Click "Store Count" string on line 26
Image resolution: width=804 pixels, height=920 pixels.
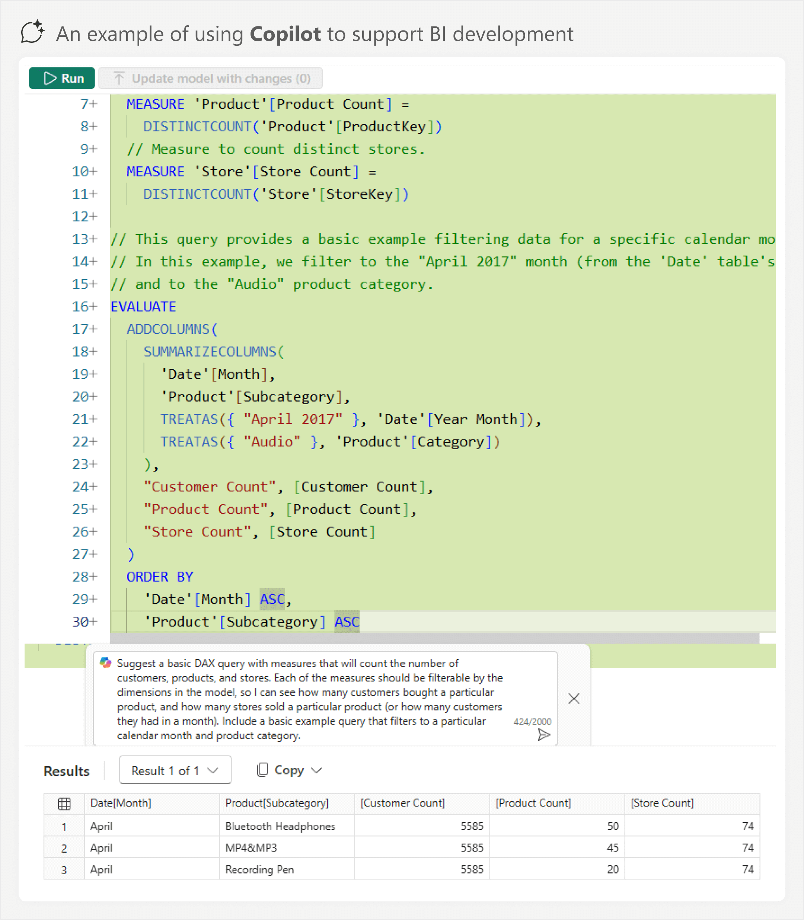coord(197,531)
